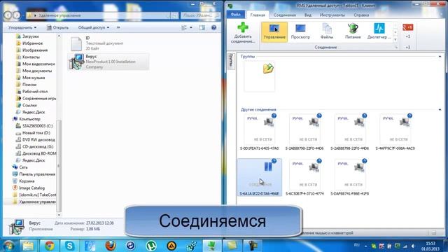
Task: Select connection S-DAFB8741-F86E-41F8
Action: pos(350,177)
